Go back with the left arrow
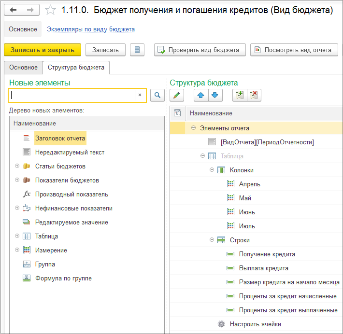 [13, 10]
